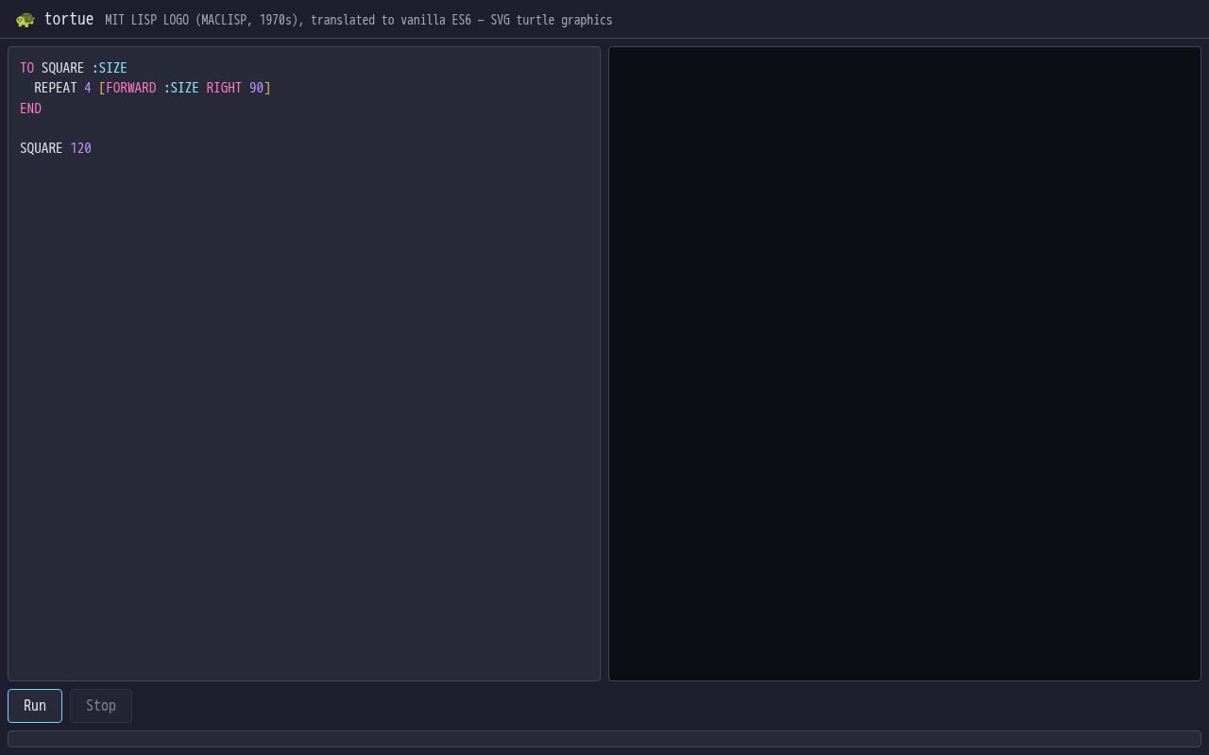Click the SQUARE 120 call line
The width and height of the screenshot is (1209, 755).
point(56,148)
